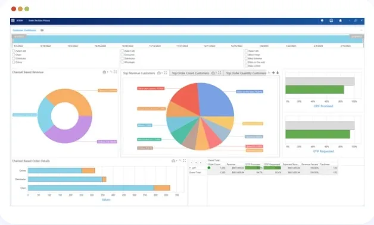Click the Grand Total row label
The image size is (374, 225).
195,172
